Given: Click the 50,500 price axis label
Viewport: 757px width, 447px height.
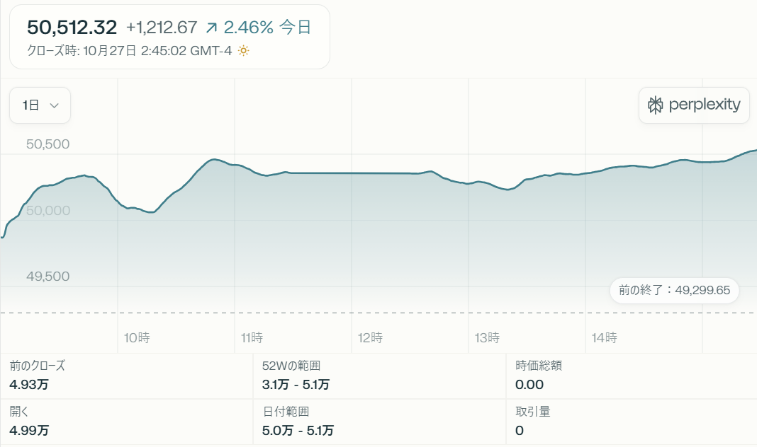Looking at the screenshot, I should click(x=48, y=144).
